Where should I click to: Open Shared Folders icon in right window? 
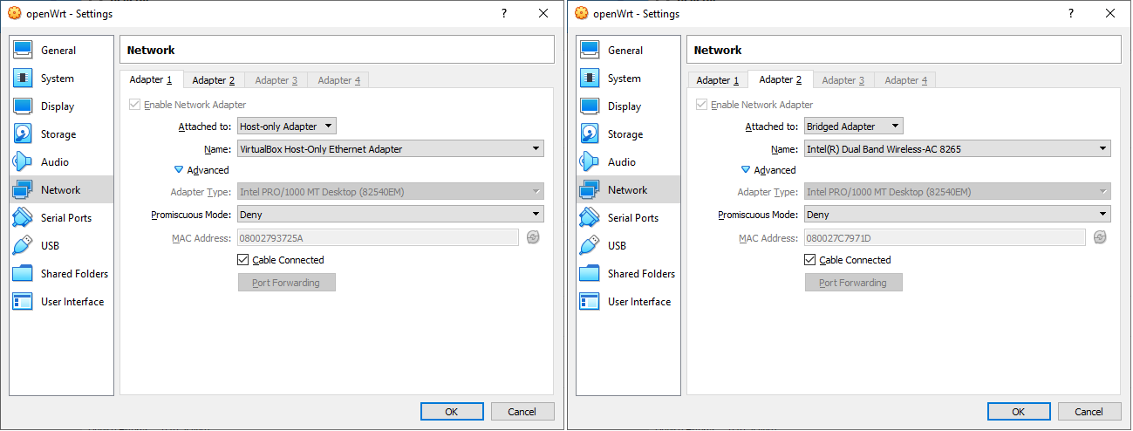click(x=590, y=274)
